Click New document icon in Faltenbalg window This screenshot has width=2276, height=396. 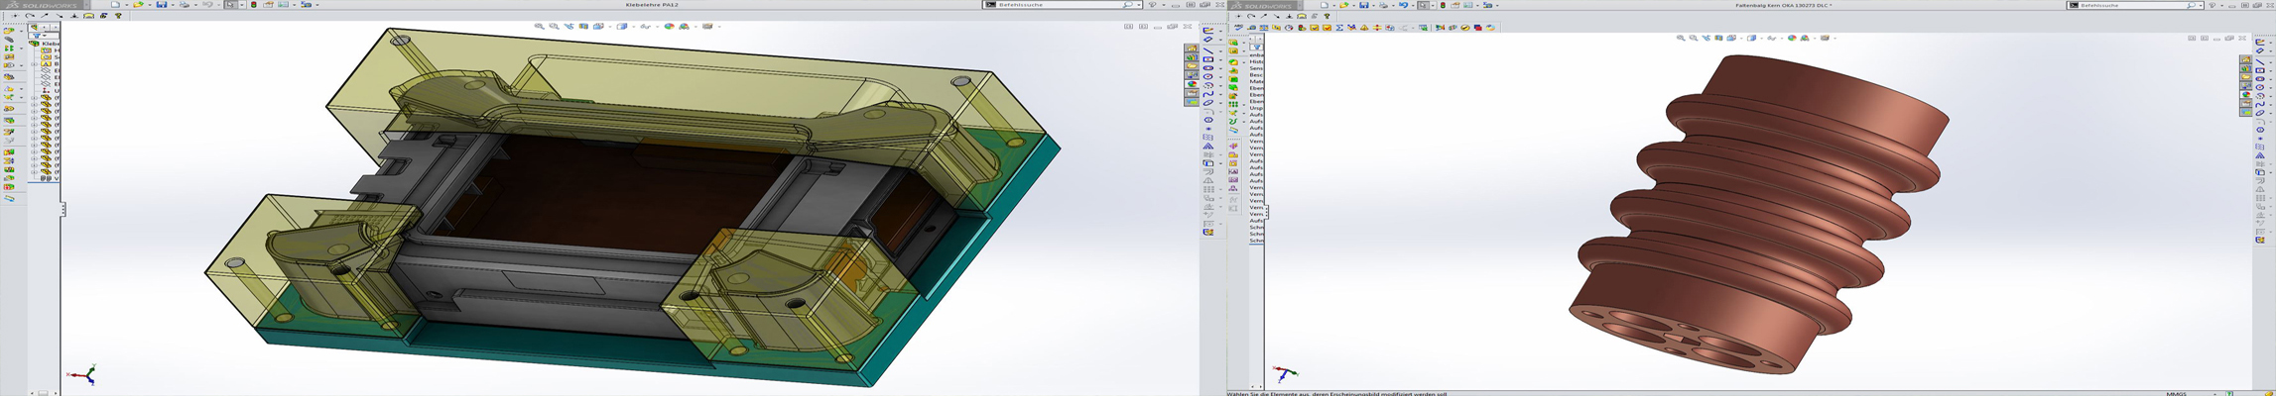pyautogui.click(x=1325, y=5)
